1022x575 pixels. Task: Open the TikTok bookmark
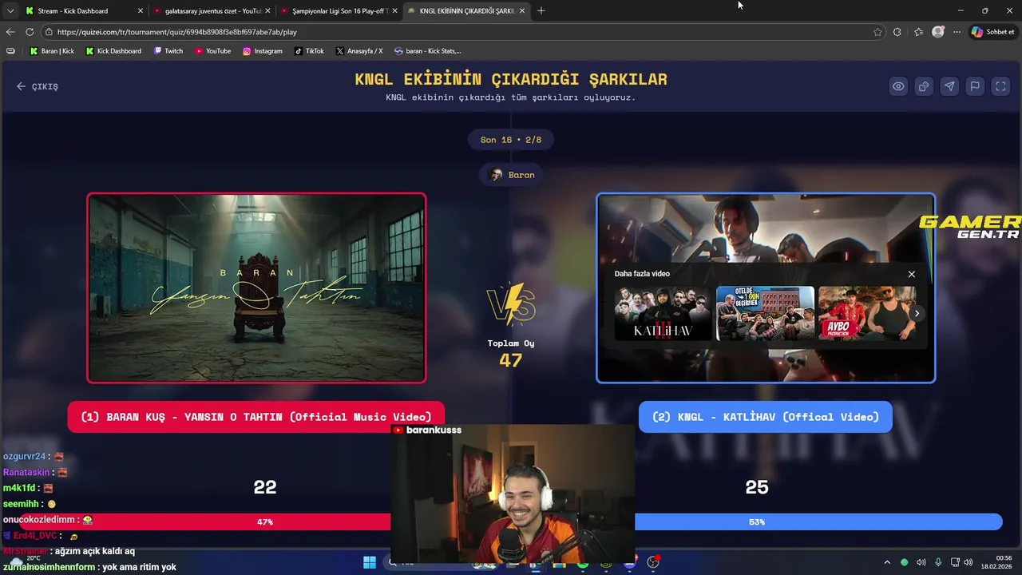tap(309, 51)
